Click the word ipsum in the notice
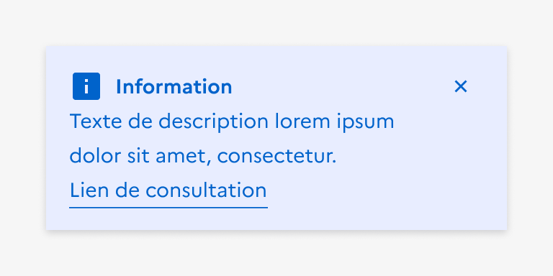 pyautogui.click(x=365, y=121)
